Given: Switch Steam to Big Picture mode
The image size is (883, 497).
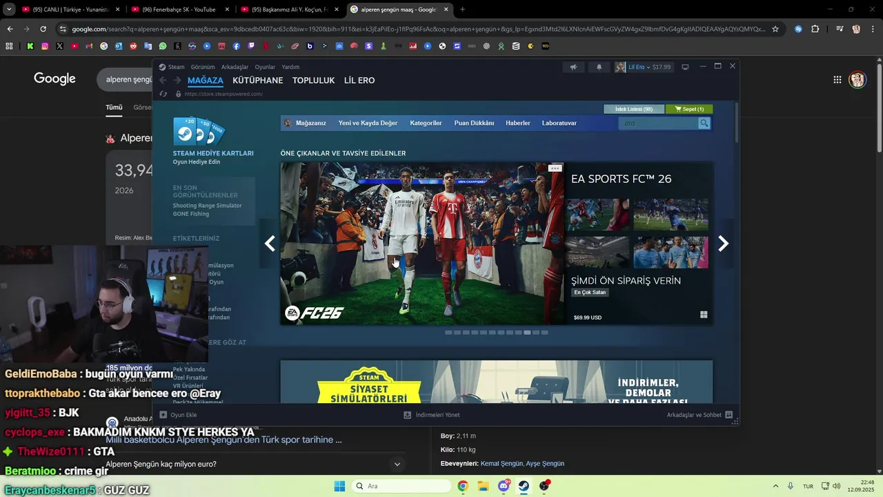Looking at the screenshot, I should tap(685, 67).
